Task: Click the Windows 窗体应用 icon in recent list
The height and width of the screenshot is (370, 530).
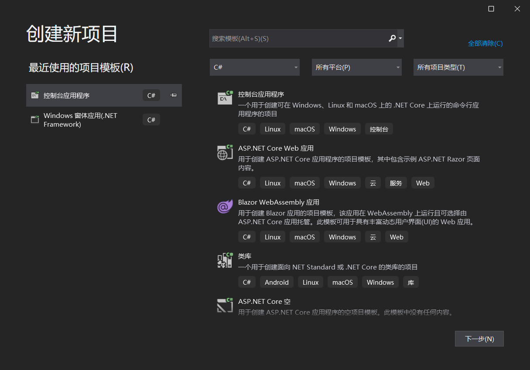Action: (x=34, y=119)
